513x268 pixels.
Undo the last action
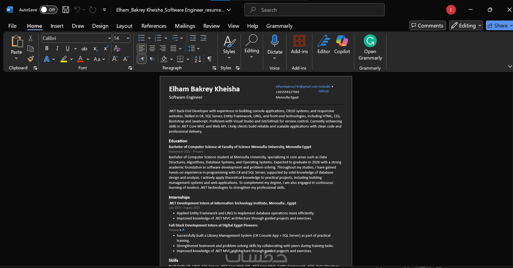coord(77,10)
